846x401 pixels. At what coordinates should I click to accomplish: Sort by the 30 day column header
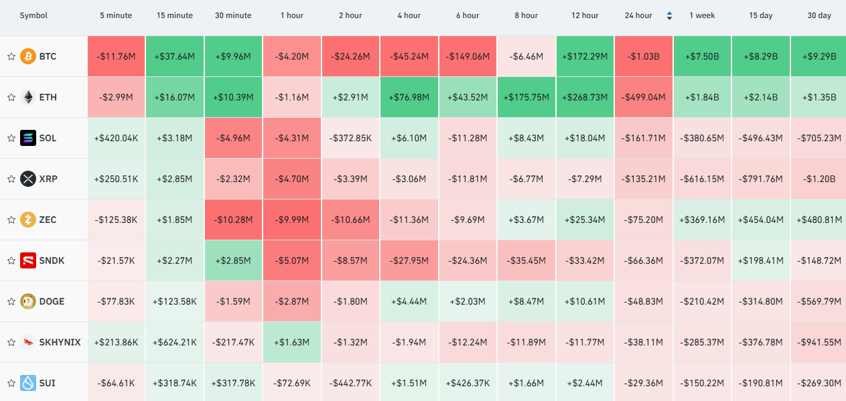(x=819, y=15)
